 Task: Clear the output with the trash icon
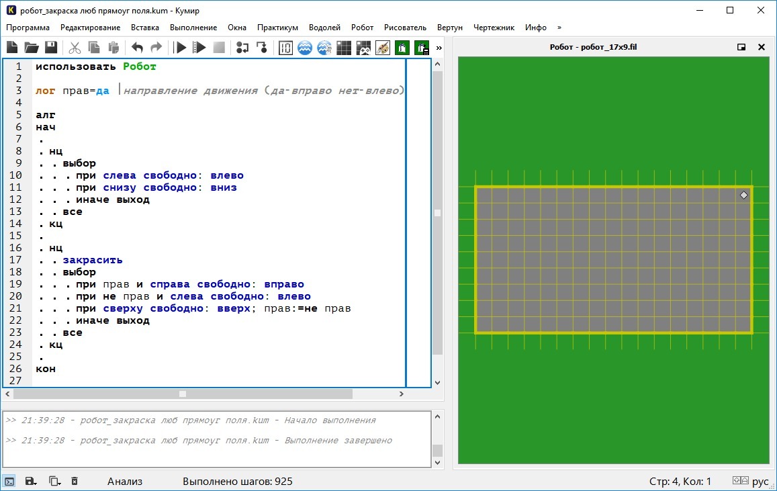tap(75, 481)
